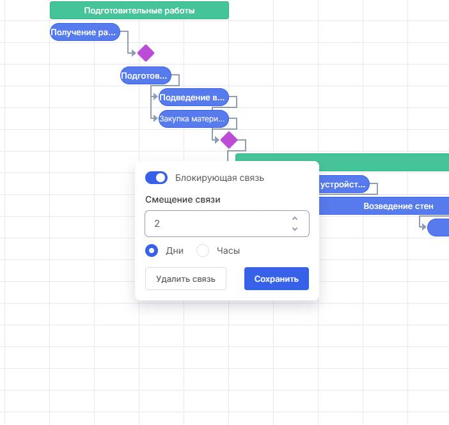Click the dependency arrow entering Подведение в...
Screen dimensions: 449x425
(154, 97)
